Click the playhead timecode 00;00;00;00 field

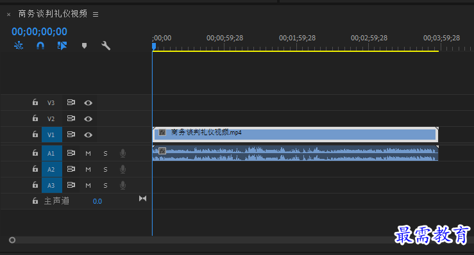[39, 31]
